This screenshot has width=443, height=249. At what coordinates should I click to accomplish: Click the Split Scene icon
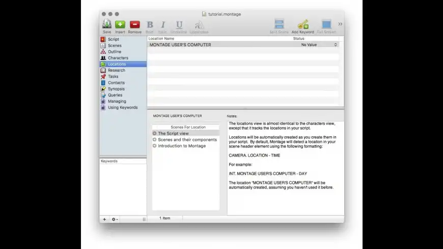click(x=279, y=24)
